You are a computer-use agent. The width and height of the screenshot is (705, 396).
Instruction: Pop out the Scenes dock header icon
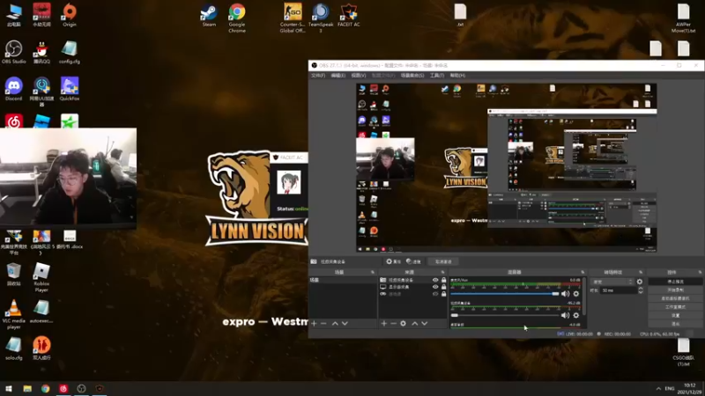pyautogui.click(x=372, y=272)
